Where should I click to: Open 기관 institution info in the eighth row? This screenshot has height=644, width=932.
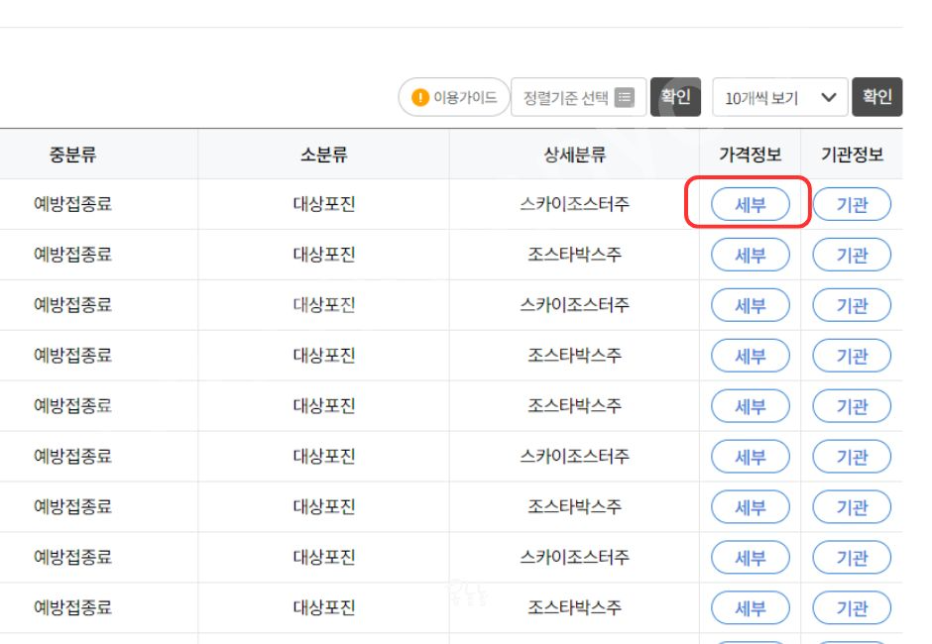click(x=853, y=558)
